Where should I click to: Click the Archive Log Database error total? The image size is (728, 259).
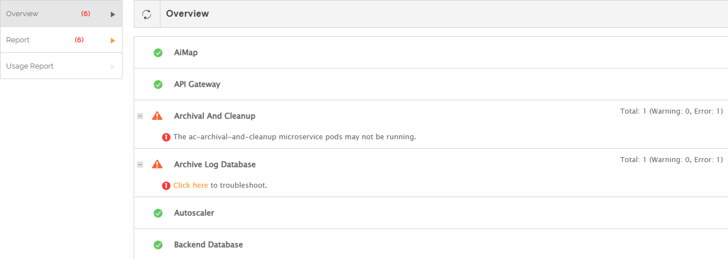click(671, 160)
